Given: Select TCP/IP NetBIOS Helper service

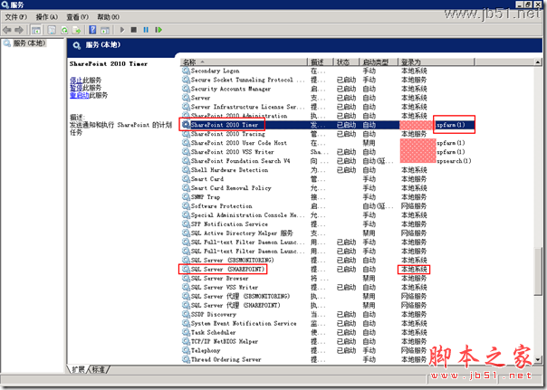Looking at the screenshot, I should 225,341.
